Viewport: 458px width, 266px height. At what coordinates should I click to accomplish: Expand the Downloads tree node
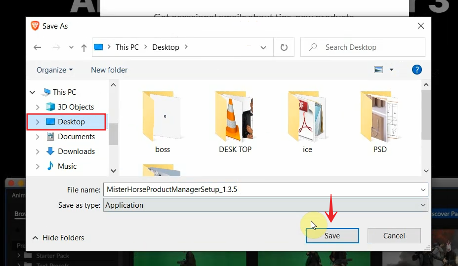(x=38, y=152)
